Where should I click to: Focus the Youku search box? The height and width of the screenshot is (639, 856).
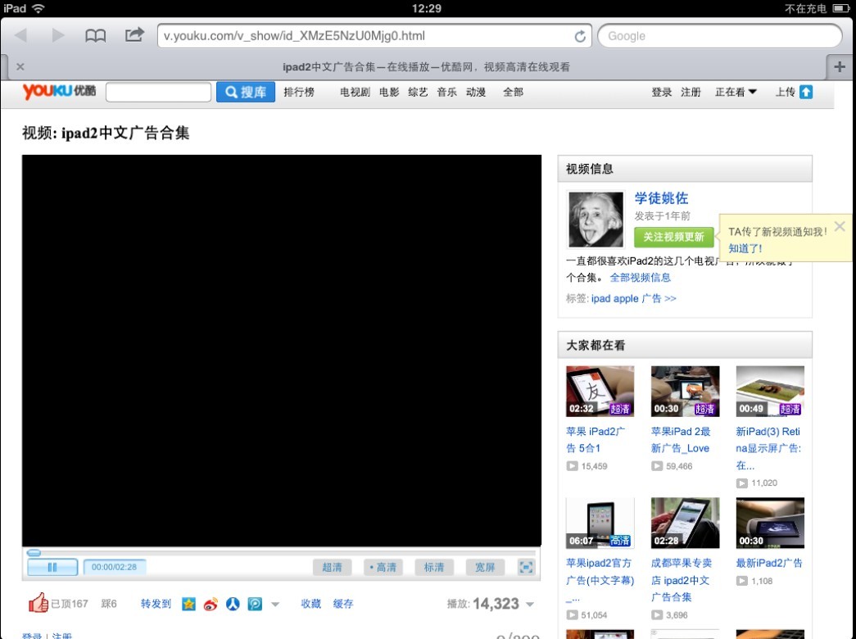point(158,92)
